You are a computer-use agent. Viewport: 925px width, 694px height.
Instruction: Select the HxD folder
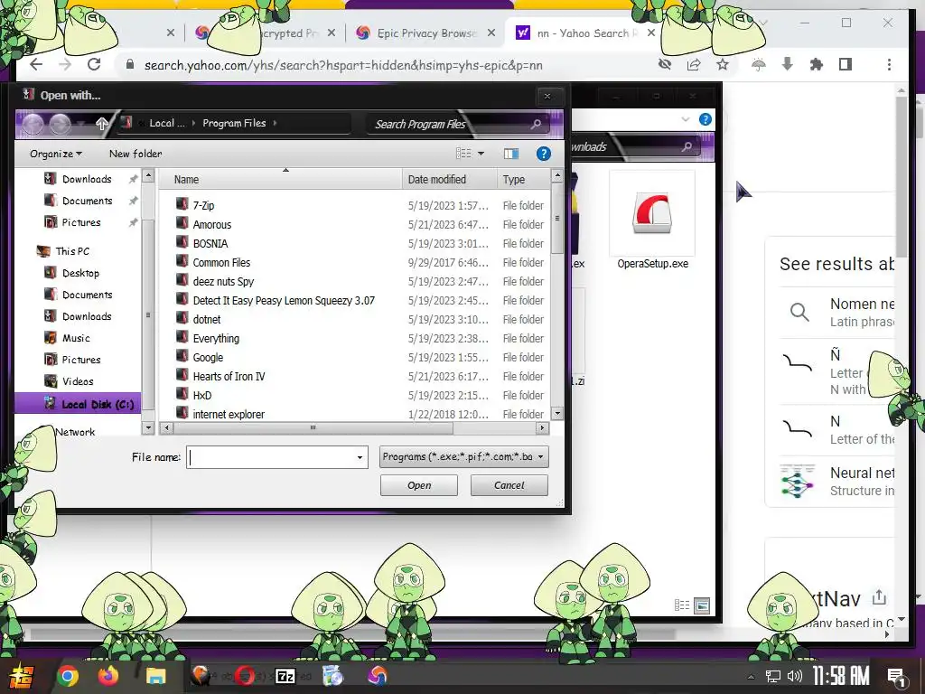201,395
